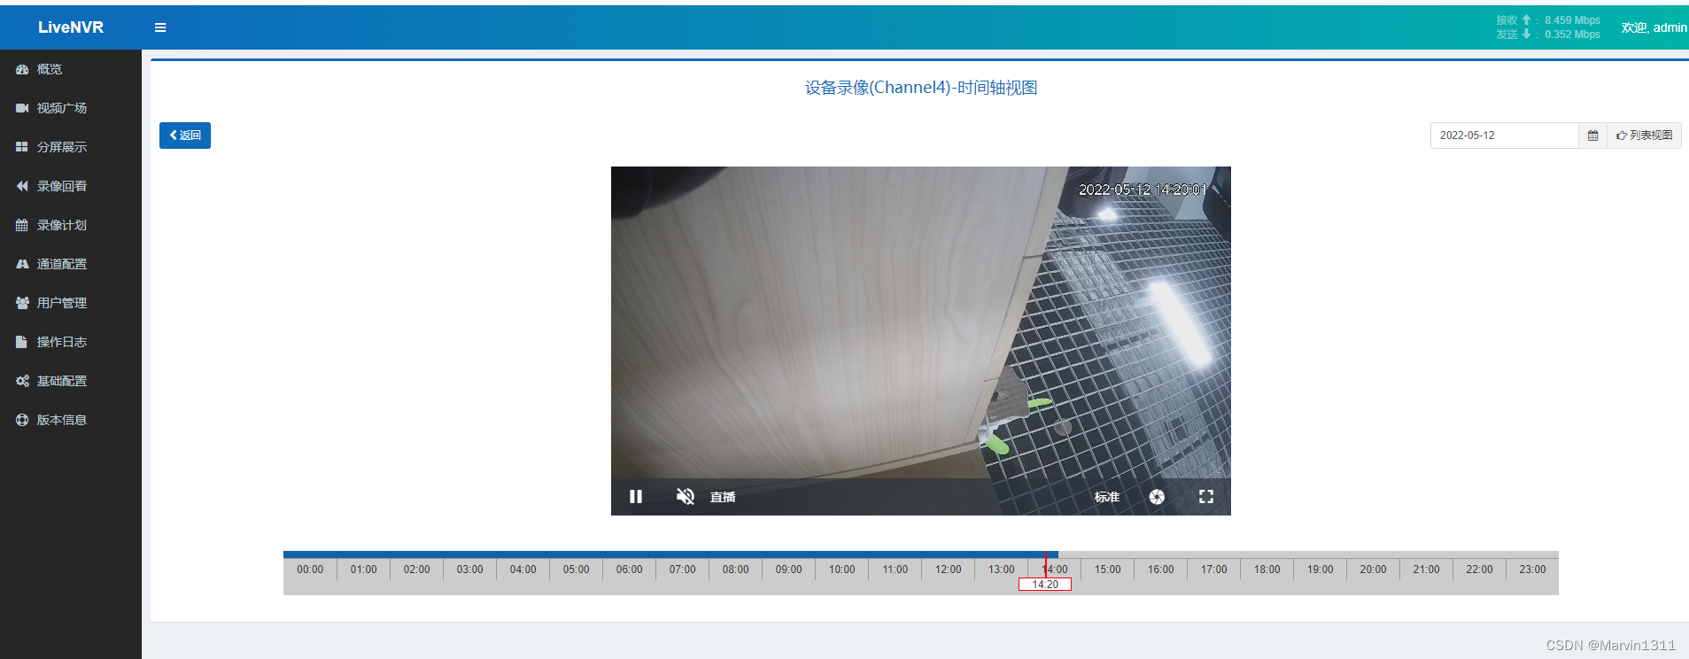The width and height of the screenshot is (1689, 659).
Task: Jump to 02:00 on the timeline
Action: tap(416, 570)
